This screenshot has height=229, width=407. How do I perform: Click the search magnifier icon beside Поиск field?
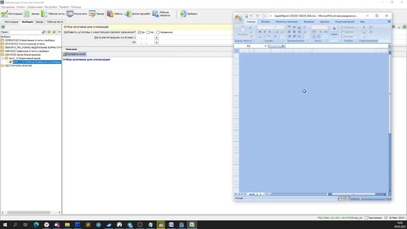[44, 32]
